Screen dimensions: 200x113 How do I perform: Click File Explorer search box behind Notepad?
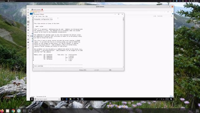pos(165,16)
